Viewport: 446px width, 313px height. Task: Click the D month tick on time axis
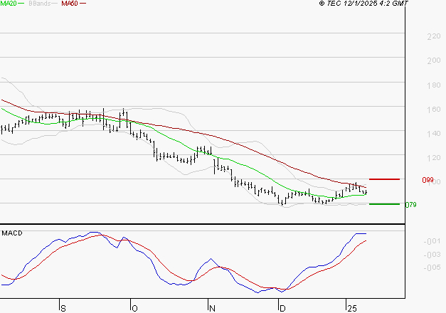(282, 308)
